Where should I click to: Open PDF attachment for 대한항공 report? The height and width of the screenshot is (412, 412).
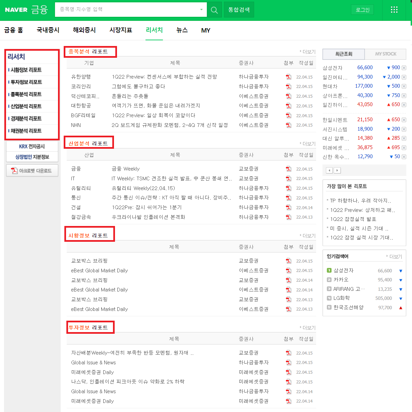point(288,106)
